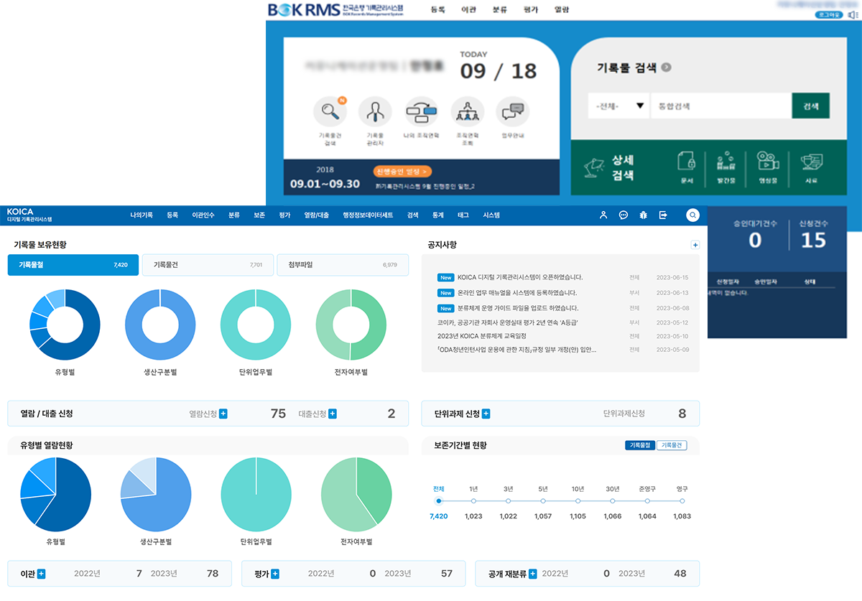Image resolution: width=862 pixels, height=601 pixels.
Task: Select the 사료 icon in 상세검색
Action: (x=812, y=162)
